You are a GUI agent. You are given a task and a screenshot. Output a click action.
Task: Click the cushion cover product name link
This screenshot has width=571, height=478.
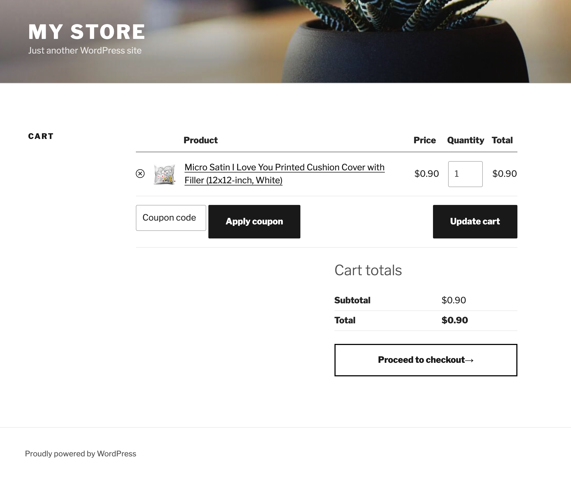(284, 173)
